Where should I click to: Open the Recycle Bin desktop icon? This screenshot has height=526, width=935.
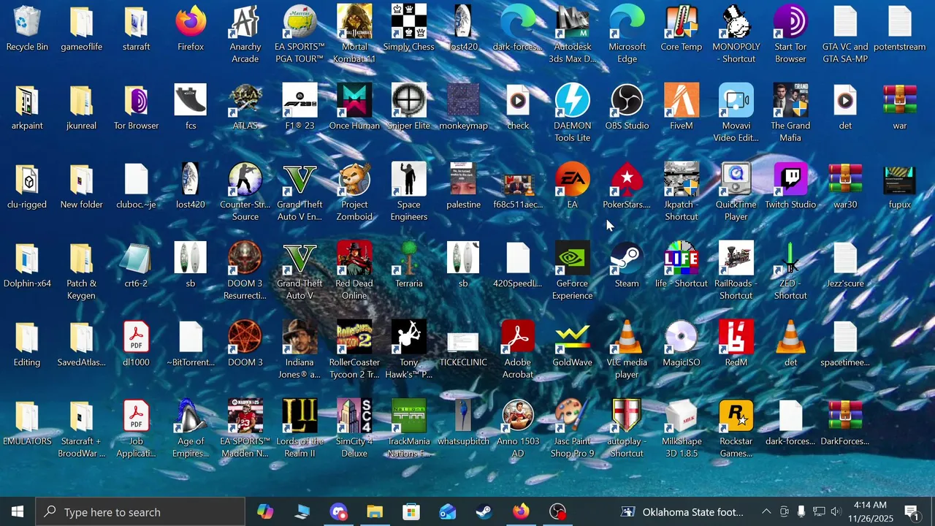(27, 29)
